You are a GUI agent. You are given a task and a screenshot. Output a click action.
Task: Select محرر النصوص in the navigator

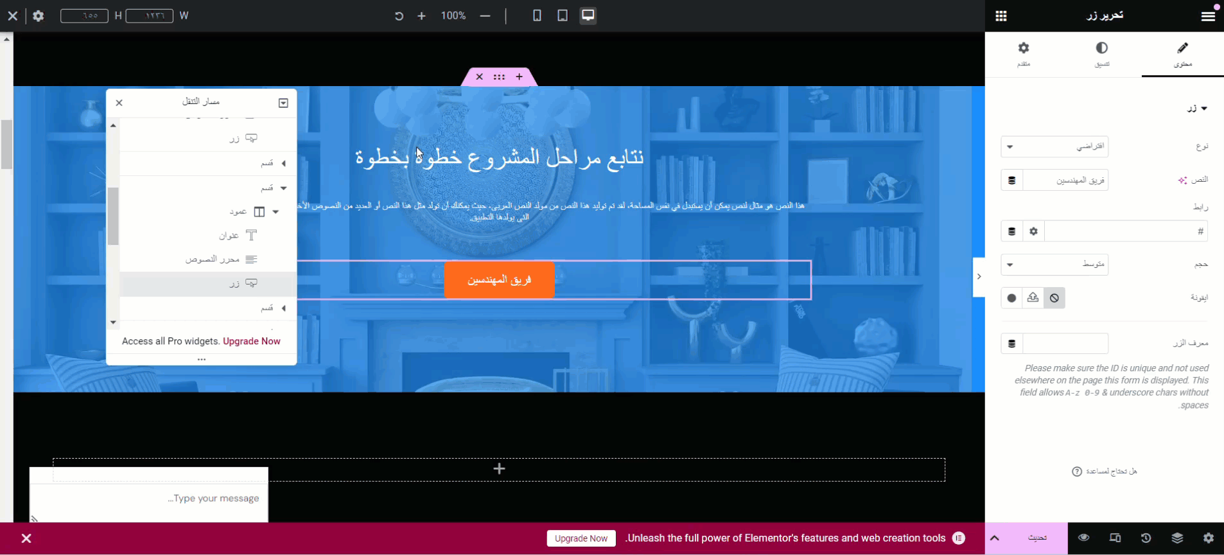click(x=208, y=260)
